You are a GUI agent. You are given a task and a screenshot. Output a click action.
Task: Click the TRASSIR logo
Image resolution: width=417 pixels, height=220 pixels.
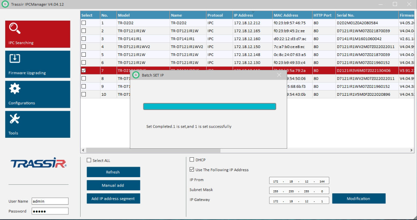pyautogui.click(x=38, y=163)
